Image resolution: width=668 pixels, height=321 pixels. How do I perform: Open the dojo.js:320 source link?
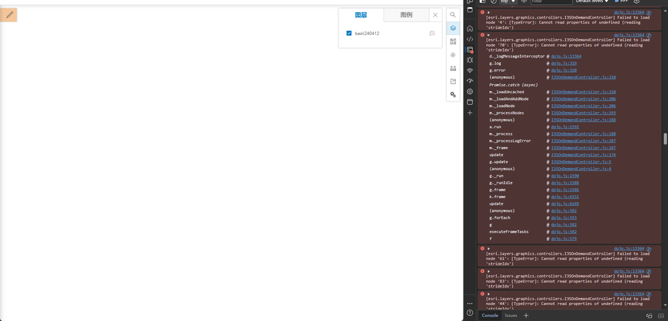click(x=564, y=70)
